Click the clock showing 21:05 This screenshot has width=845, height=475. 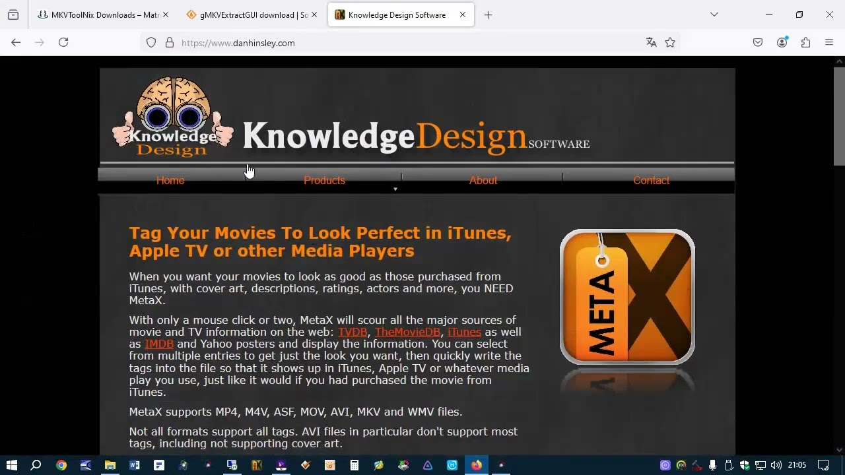tap(797, 465)
